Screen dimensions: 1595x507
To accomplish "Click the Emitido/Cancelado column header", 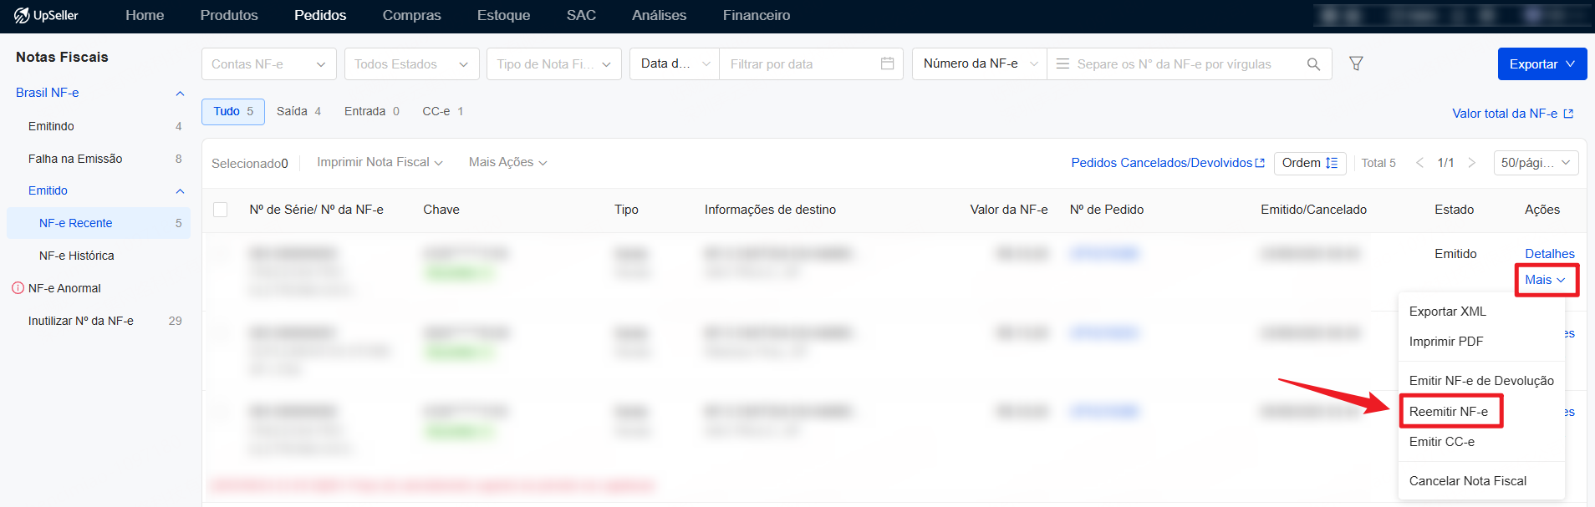I will [x=1314, y=210].
